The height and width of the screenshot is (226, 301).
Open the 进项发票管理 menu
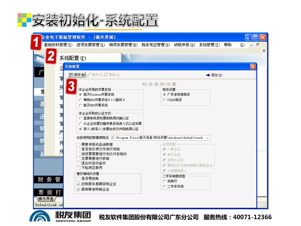click(x=91, y=45)
